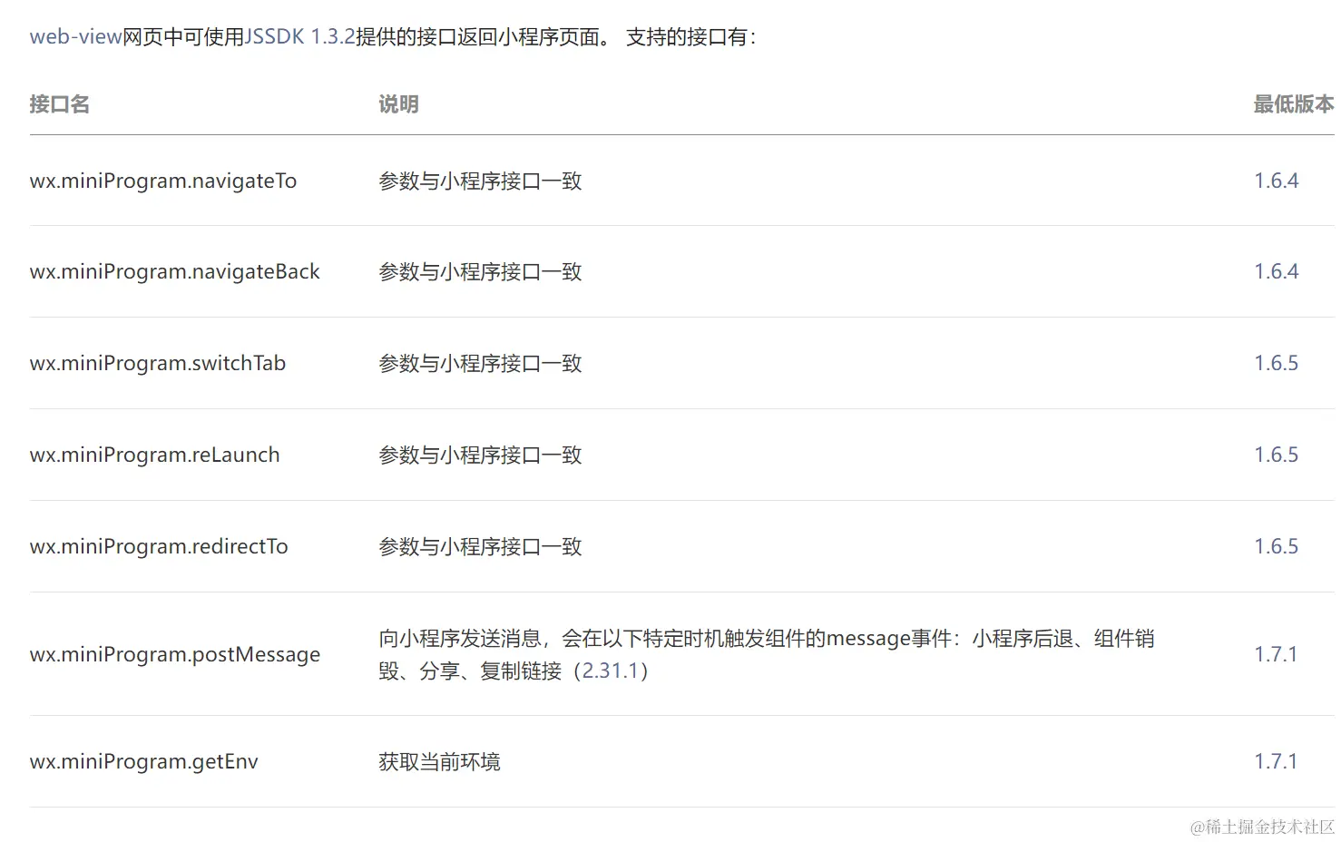Image resolution: width=1341 pixels, height=842 pixels.
Task: Click the wx.miniProgram.navigateBack cell
Action: point(174,272)
